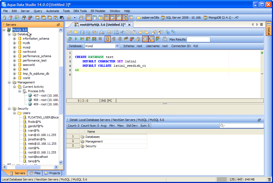This screenshot has height=183, width=273.
Task: Toggle the highlighted grid results view button
Action: (145, 39)
